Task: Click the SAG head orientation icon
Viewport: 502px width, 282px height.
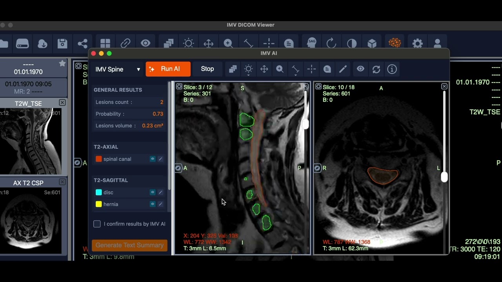Action: [311, 43]
